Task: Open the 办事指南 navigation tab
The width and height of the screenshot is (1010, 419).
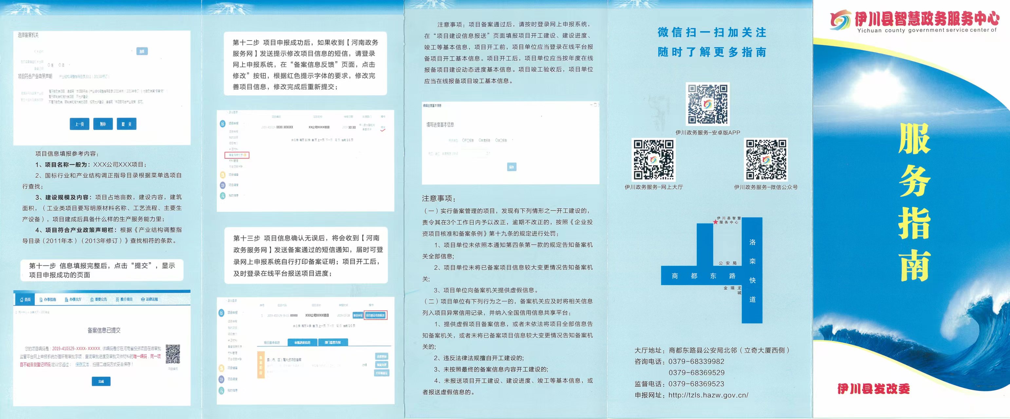Action: pos(47,300)
